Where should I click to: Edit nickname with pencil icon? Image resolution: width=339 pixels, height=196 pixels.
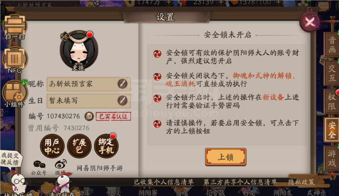[x=122, y=84]
